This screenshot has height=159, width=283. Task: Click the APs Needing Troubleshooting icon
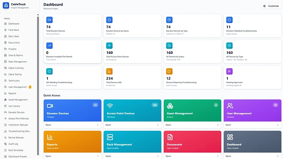coord(49,71)
